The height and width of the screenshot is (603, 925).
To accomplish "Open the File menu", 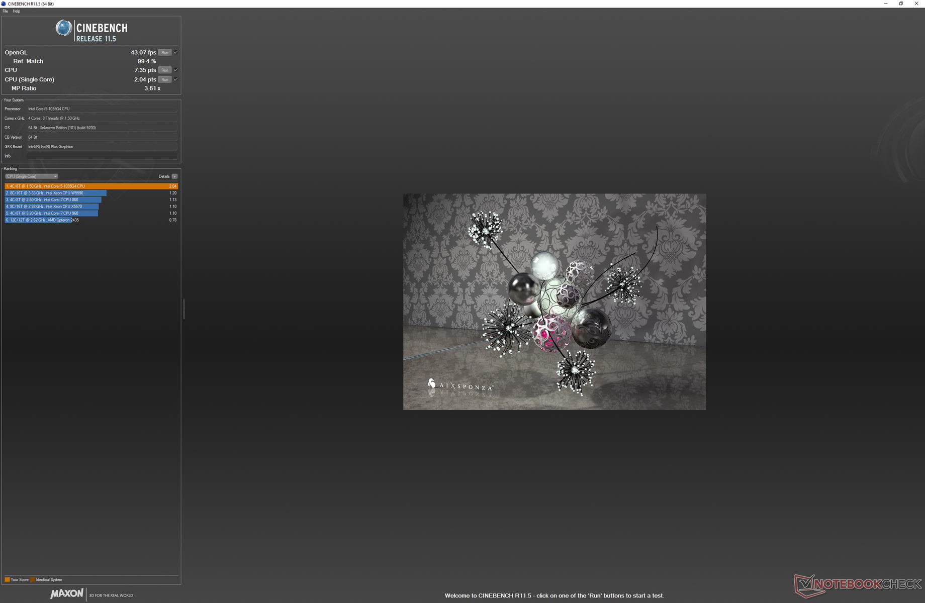I will [x=6, y=11].
